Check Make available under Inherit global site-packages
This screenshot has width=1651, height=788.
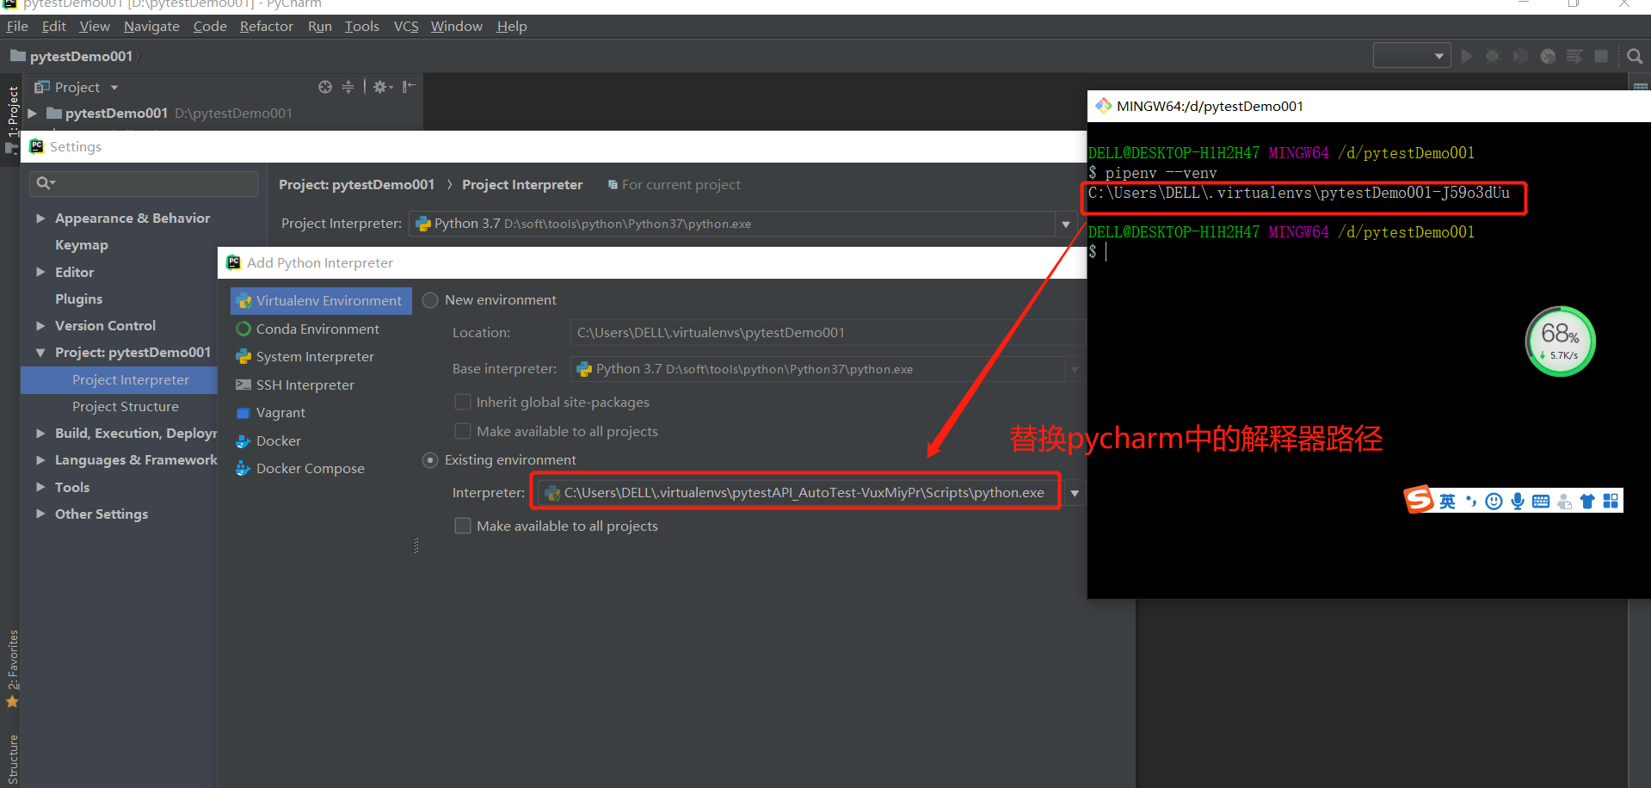click(x=463, y=431)
